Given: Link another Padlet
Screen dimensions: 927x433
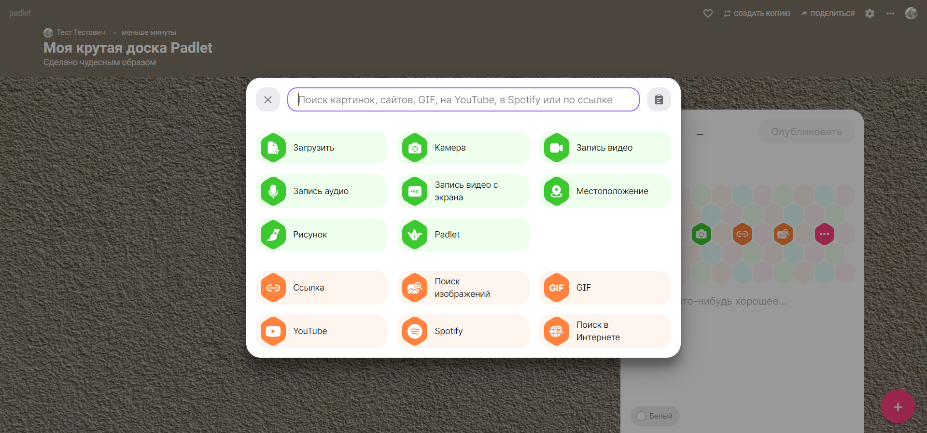Looking at the screenshot, I should click(463, 235).
